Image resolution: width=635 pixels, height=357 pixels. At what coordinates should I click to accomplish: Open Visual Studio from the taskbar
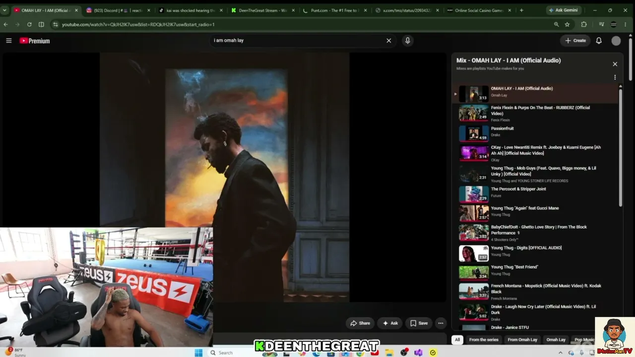point(419,353)
